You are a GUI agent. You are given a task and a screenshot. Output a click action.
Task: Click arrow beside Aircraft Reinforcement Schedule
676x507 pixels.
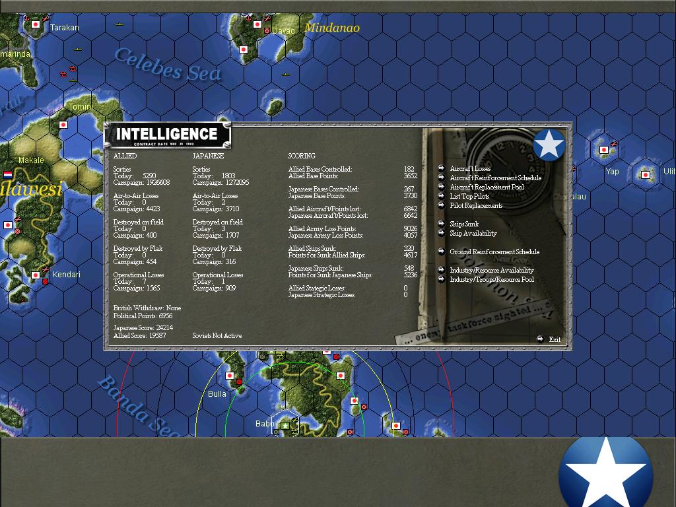441,177
